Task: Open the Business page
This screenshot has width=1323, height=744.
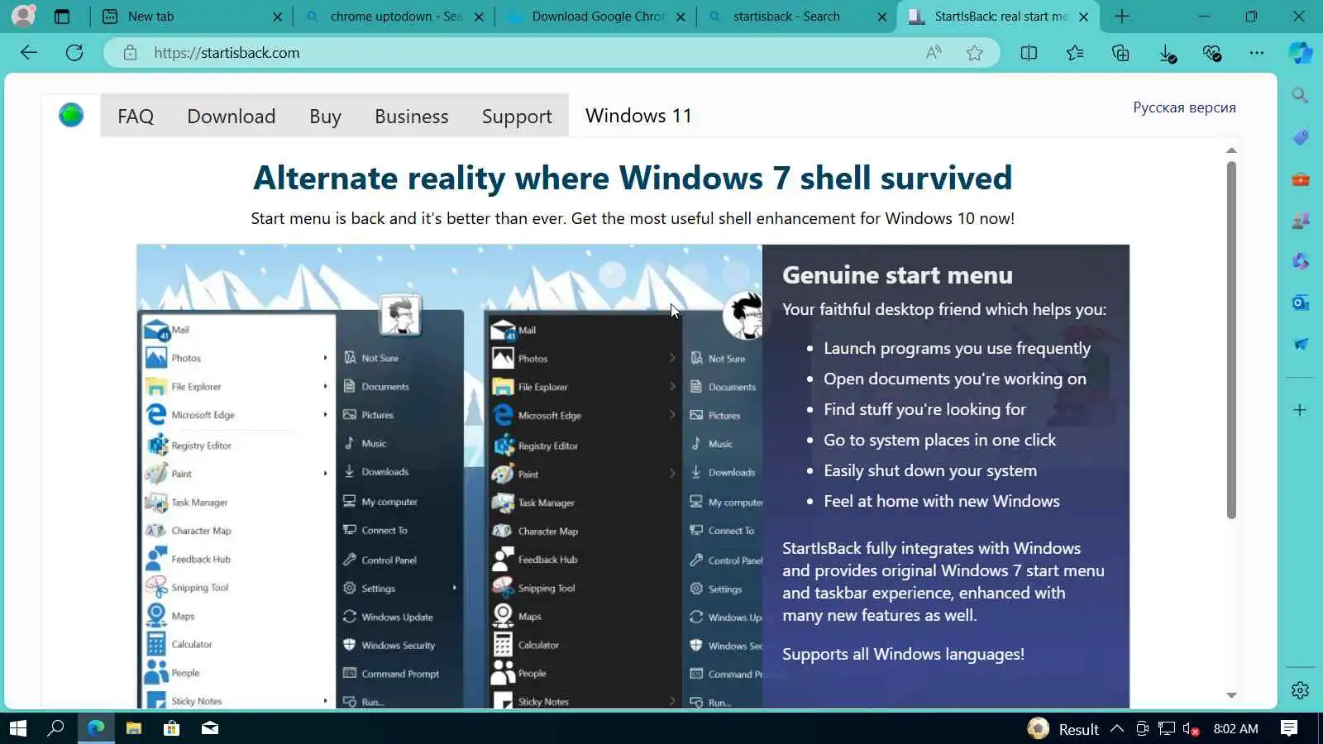Action: pyautogui.click(x=411, y=117)
